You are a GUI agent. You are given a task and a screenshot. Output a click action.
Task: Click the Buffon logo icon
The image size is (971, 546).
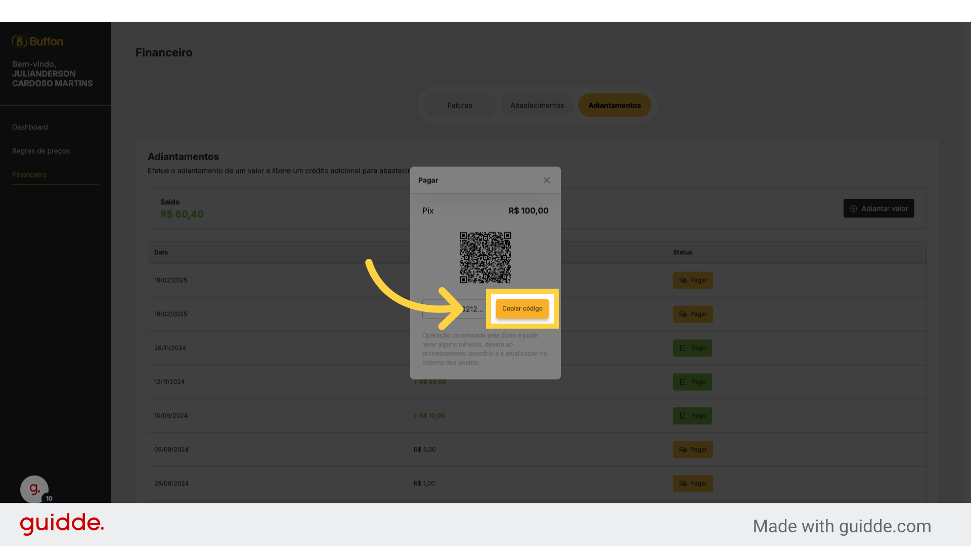[x=19, y=41]
